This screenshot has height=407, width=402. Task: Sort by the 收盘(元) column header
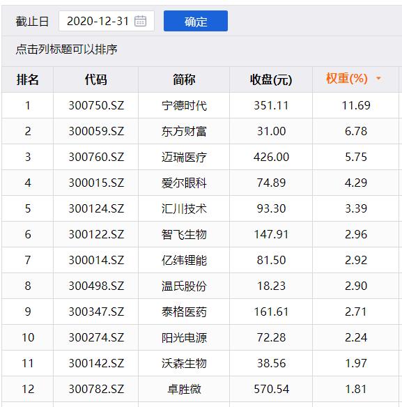271,79
